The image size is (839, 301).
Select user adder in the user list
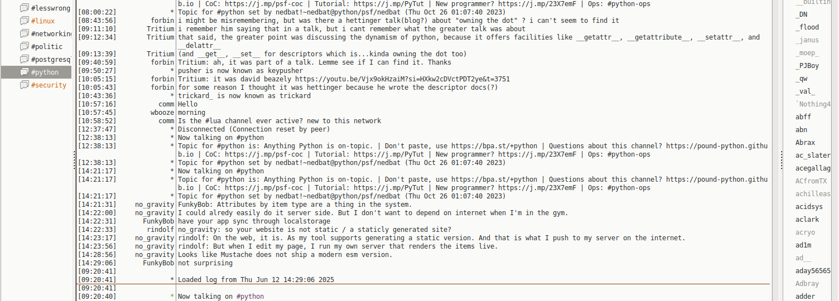tap(805, 297)
